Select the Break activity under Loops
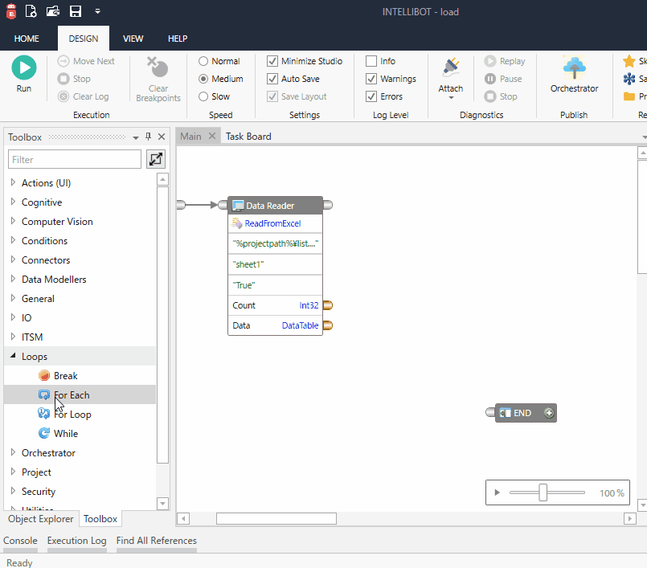Image resolution: width=647 pixels, height=568 pixels. point(68,375)
